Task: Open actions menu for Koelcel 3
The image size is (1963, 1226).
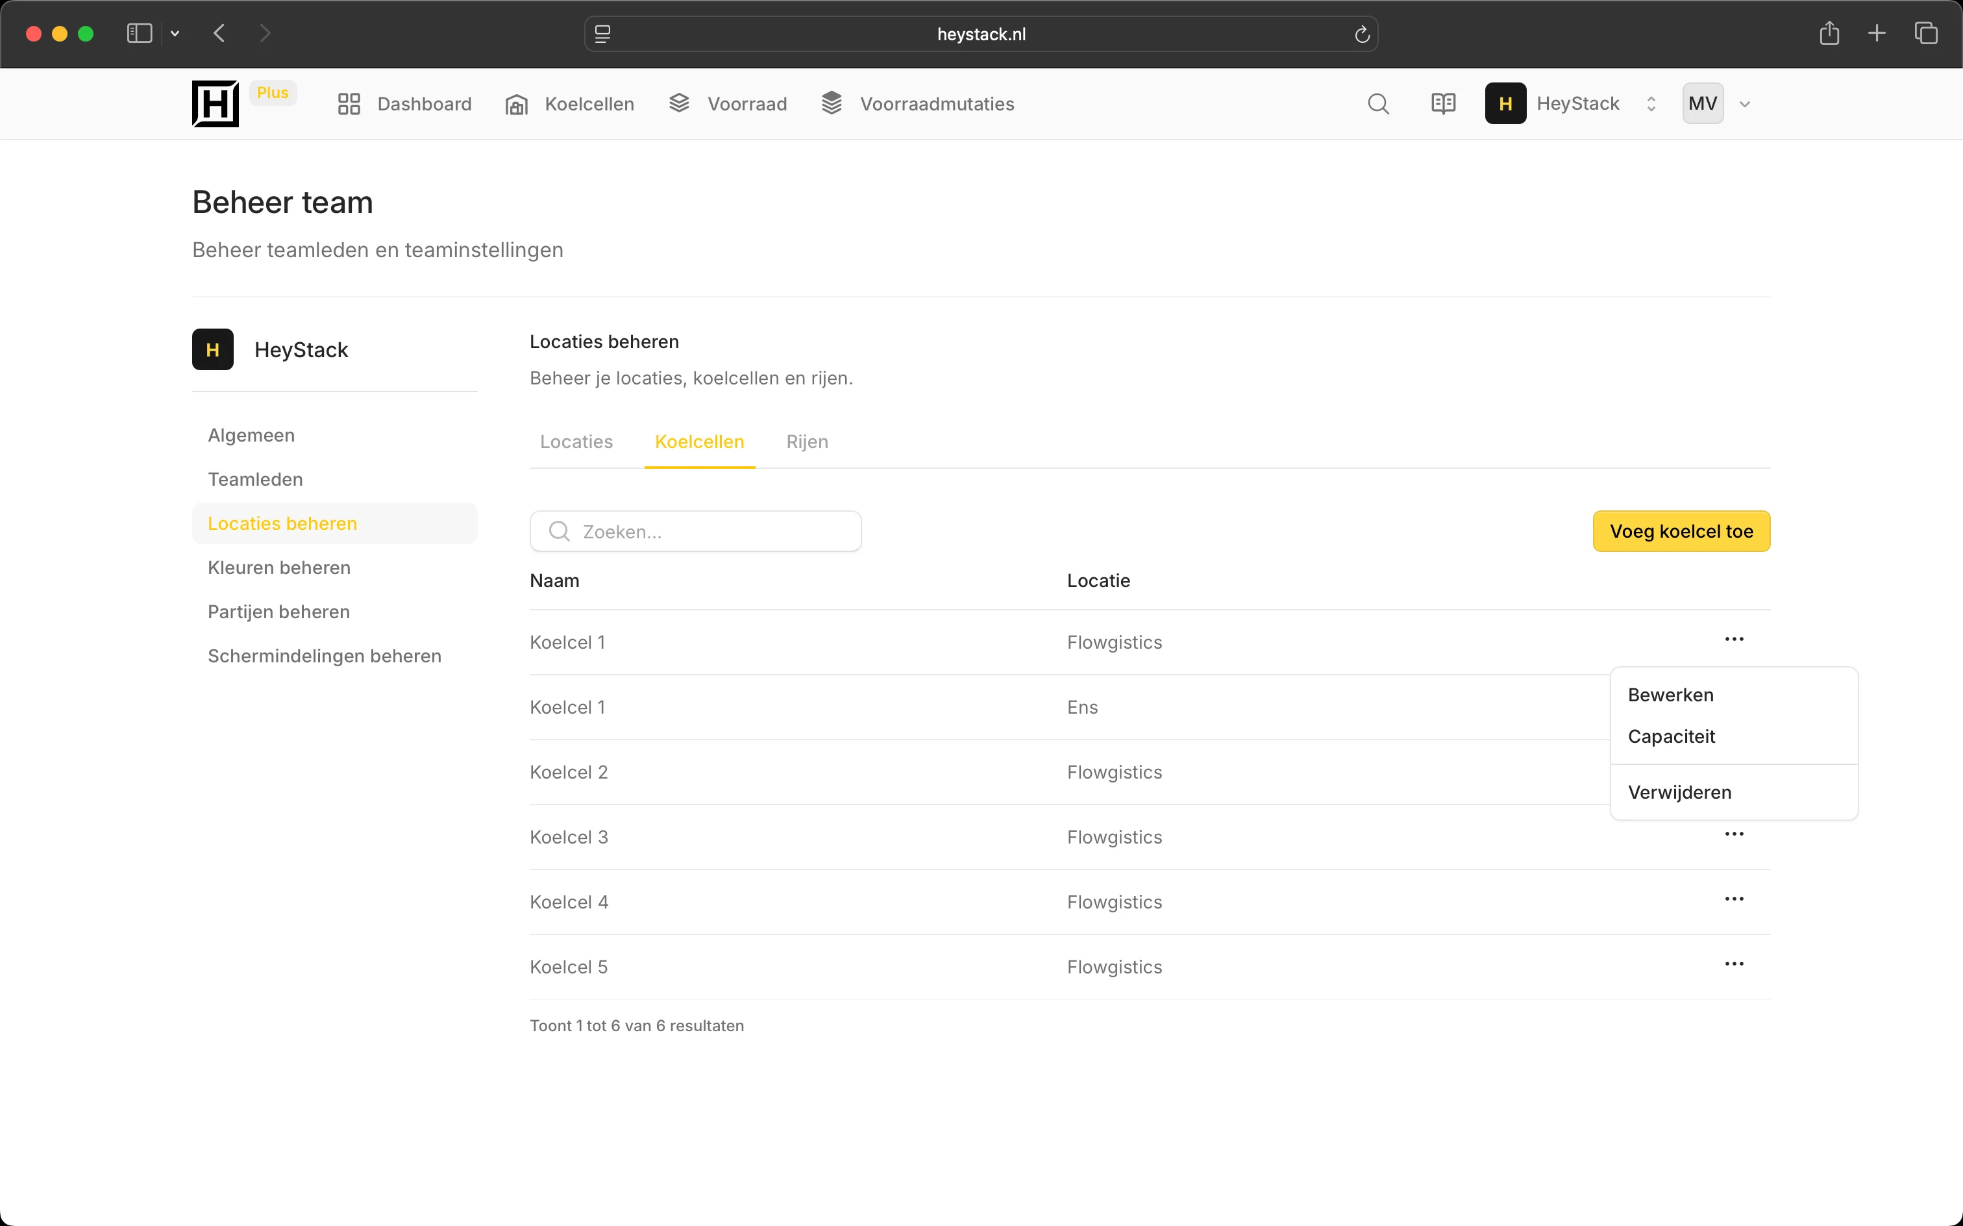Action: pyautogui.click(x=1734, y=834)
